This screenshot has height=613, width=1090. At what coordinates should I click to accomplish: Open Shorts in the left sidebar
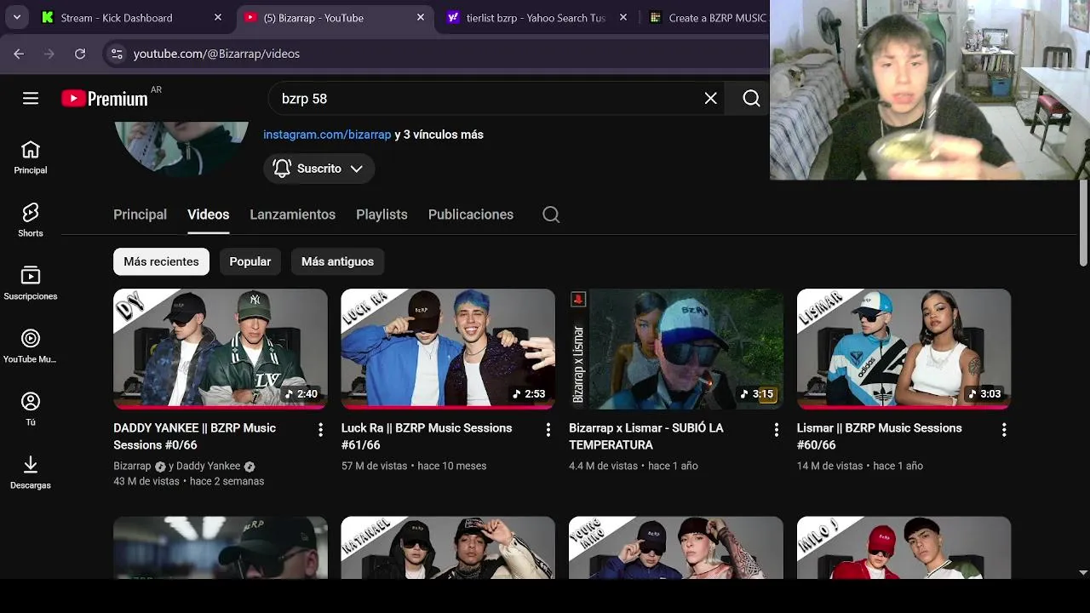coord(31,221)
